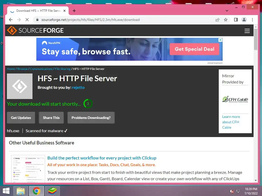Image resolution: width=262 pixels, height=196 pixels.
Task: Click the 'hfs.exe' file name text
Action: (13, 131)
